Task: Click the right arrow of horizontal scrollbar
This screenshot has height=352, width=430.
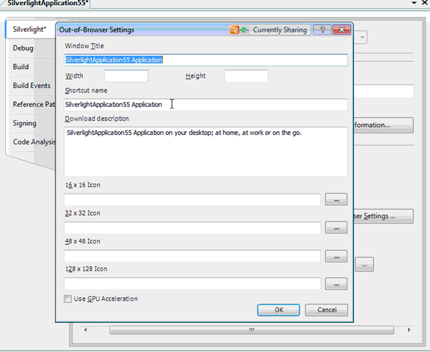Action: click(x=409, y=330)
